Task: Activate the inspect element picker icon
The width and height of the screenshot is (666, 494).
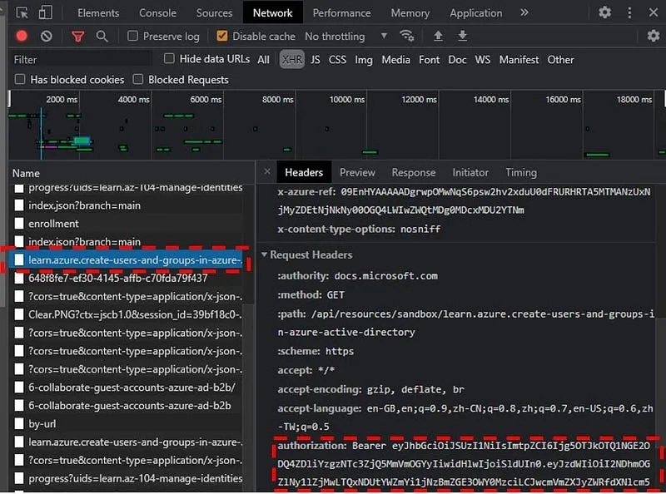Action: click(22, 12)
